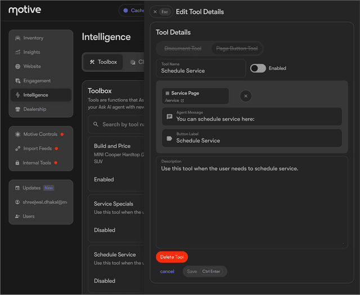360x295 pixels.
Task: Open Motive Controls in the sidebar
Action: 40,135
